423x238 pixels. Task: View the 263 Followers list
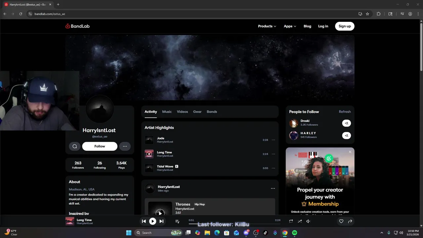point(78,165)
